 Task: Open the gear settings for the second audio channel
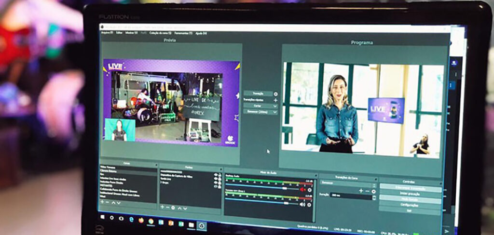point(309,205)
